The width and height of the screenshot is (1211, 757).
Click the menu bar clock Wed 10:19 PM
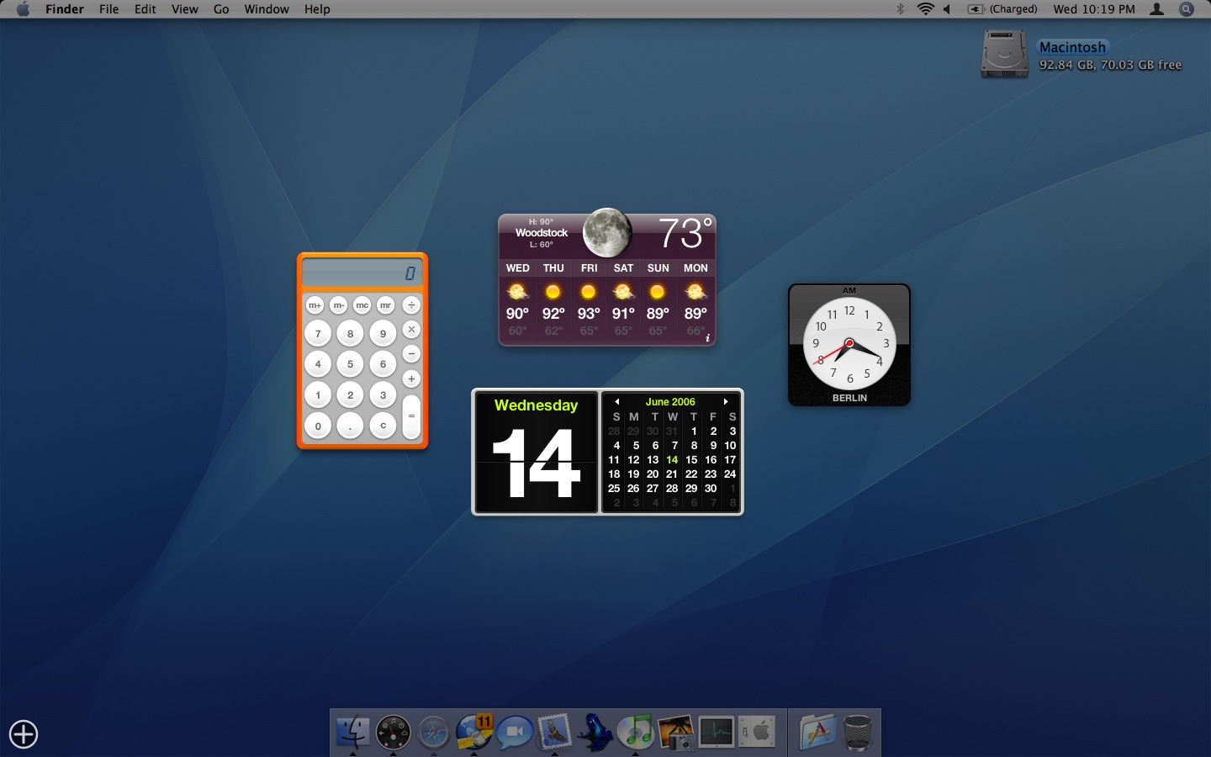(x=1094, y=9)
